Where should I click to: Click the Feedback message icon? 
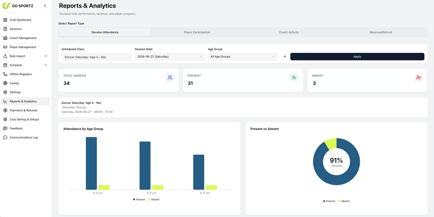pos(5,128)
